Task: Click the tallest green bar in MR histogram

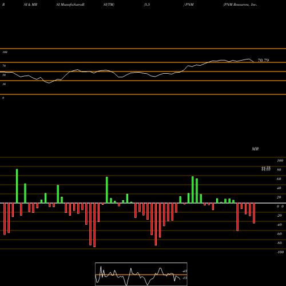Action: (x=17, y=186)
